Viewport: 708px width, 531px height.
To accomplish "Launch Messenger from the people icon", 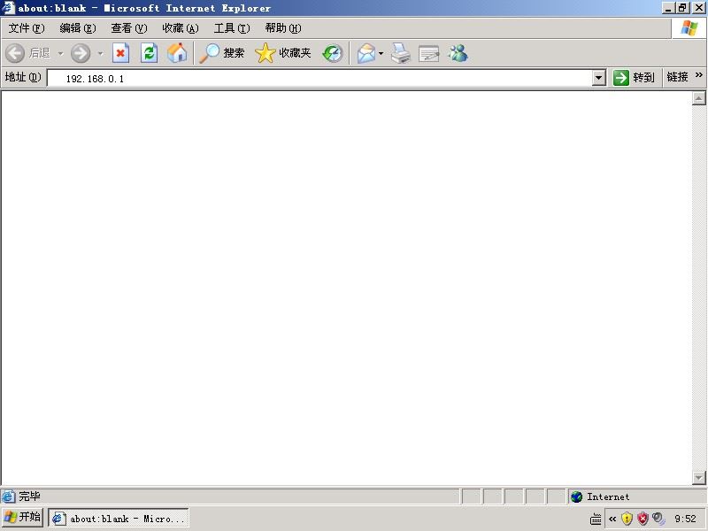I will (x=458, y=53).
